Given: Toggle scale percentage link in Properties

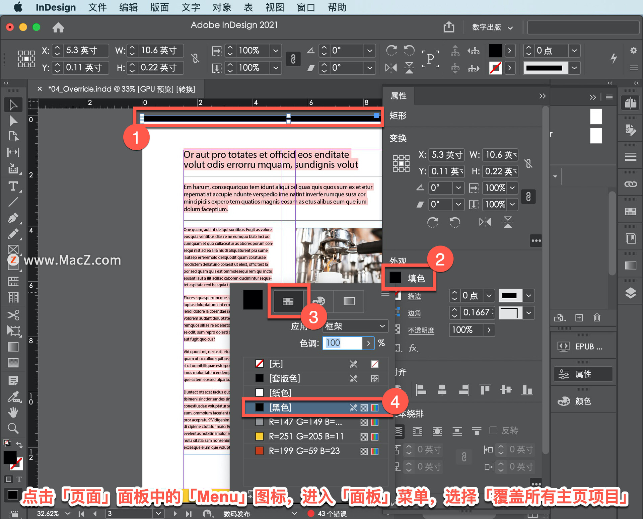Looking at the screenshot, I should 528,196.
